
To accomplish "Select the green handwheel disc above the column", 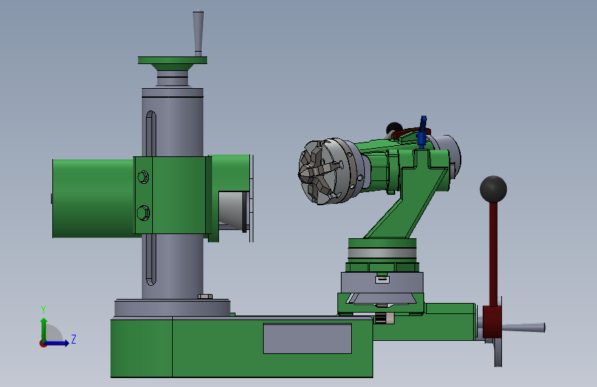I will point(172,60).
